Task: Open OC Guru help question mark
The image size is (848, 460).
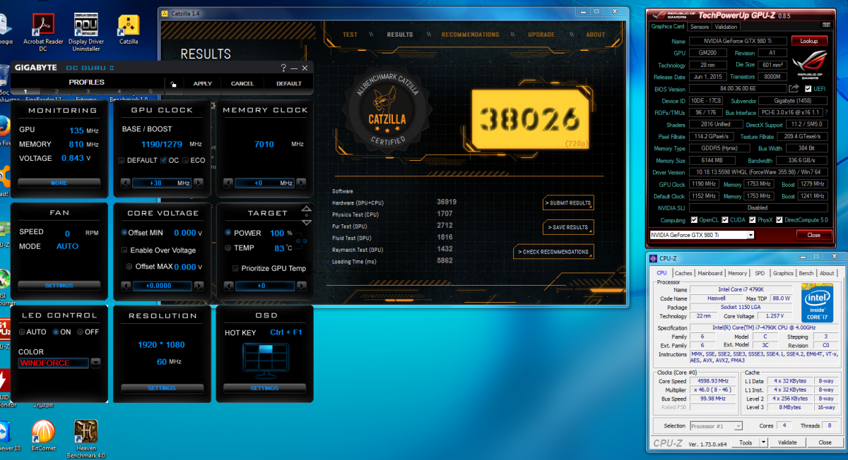Action: click(x=283, y=68)
